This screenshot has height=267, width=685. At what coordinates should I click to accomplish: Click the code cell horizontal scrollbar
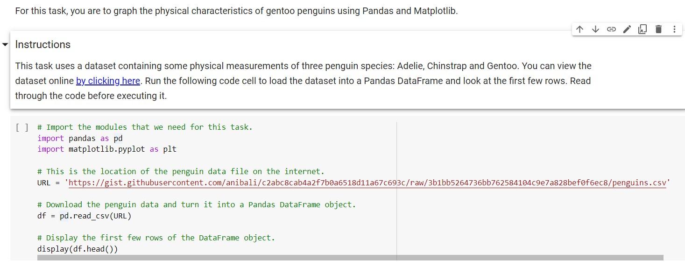point(350,258)
